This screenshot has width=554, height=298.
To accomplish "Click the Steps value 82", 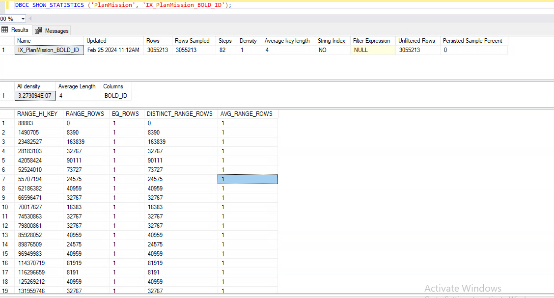I will point(226,50).
